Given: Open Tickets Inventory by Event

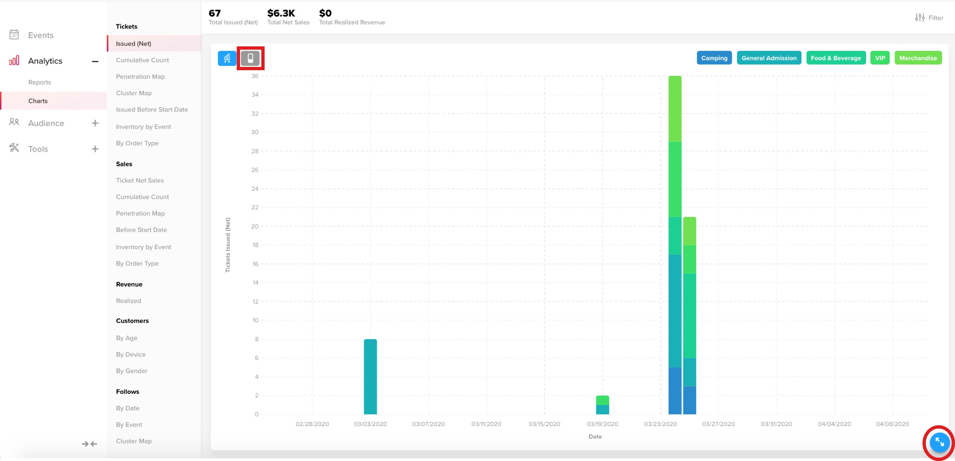Looking at the screenshot, I should [143, 127].
